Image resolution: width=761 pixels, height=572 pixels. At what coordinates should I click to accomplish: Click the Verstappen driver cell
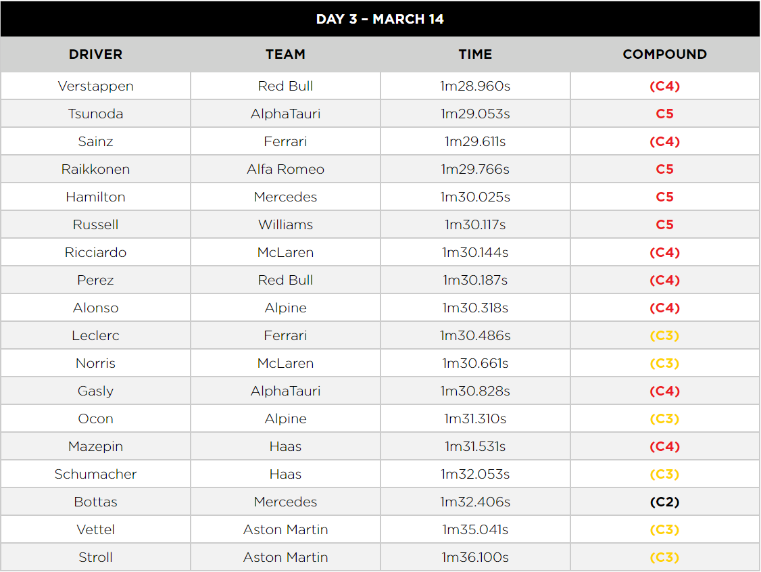point(95,86)
